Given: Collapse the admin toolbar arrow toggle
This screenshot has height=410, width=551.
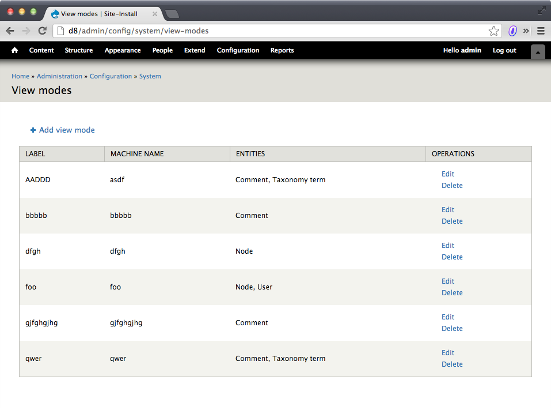Looking at the screenshot, I should [538, 52].
